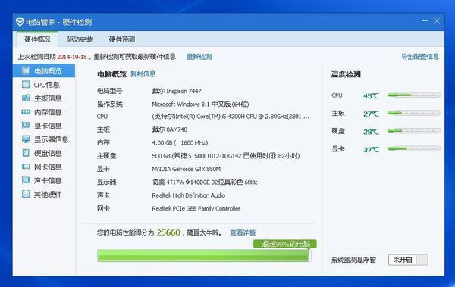Open the 显示器信息 monitor icon
The width and height of the screenshot is (455, 287).
point(26,139)
